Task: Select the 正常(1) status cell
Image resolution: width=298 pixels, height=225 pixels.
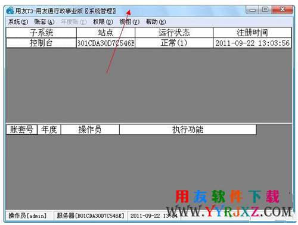Action: tap(174, 43)
